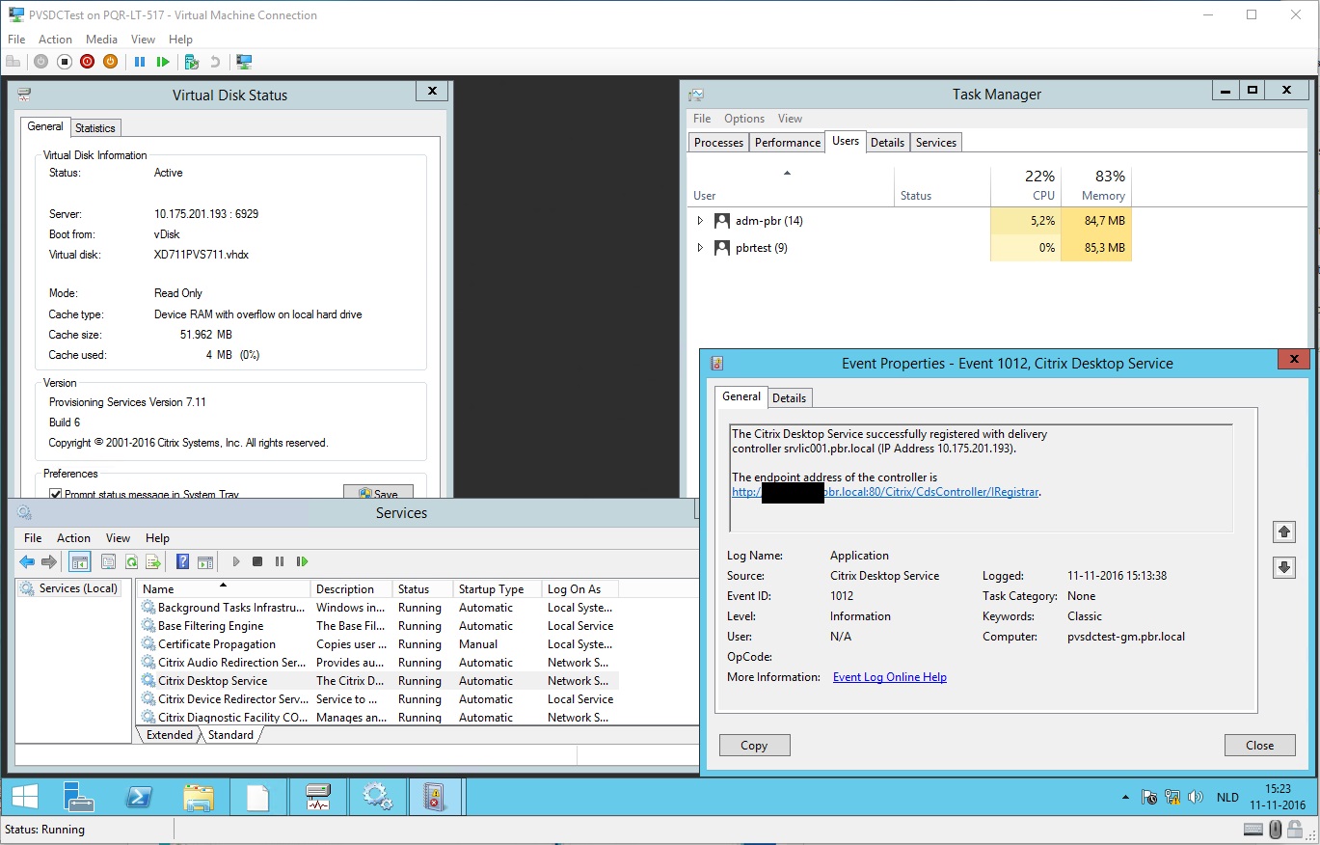
Task: Sort Task Manager users by Memory column
Action: 1096,185
